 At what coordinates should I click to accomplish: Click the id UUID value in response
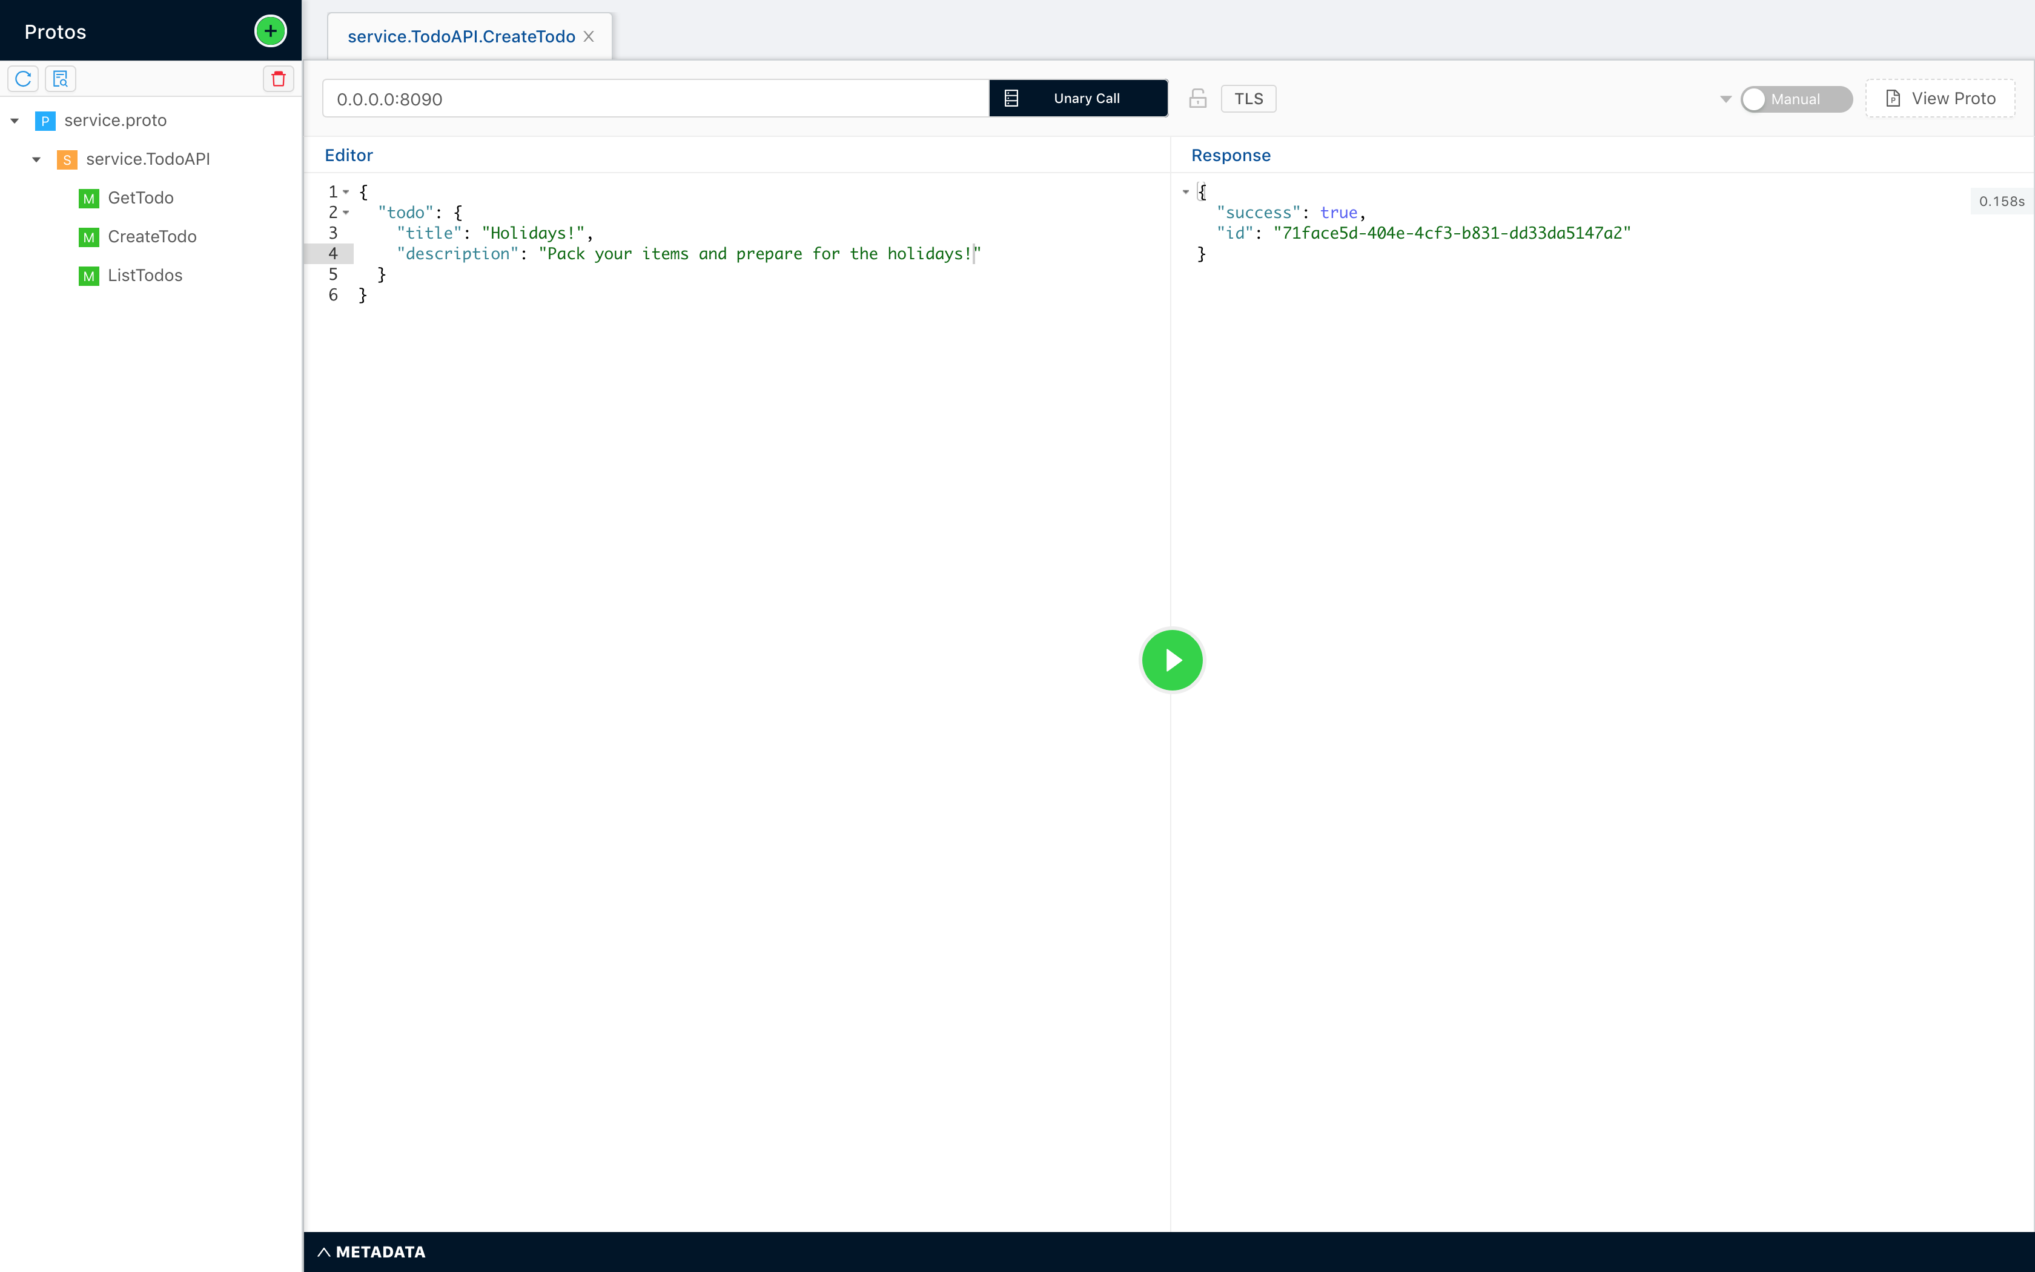coord(1451,233)
